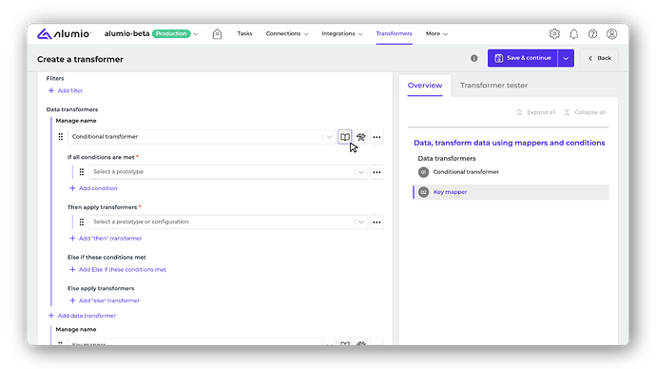Grab drag handle of Select a prototype row
656x369 pixels.
coord(82,172)
